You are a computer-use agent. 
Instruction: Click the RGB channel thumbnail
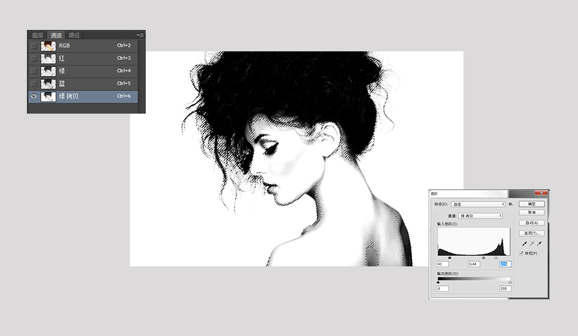pyautogui.click(x=48, y=45)
